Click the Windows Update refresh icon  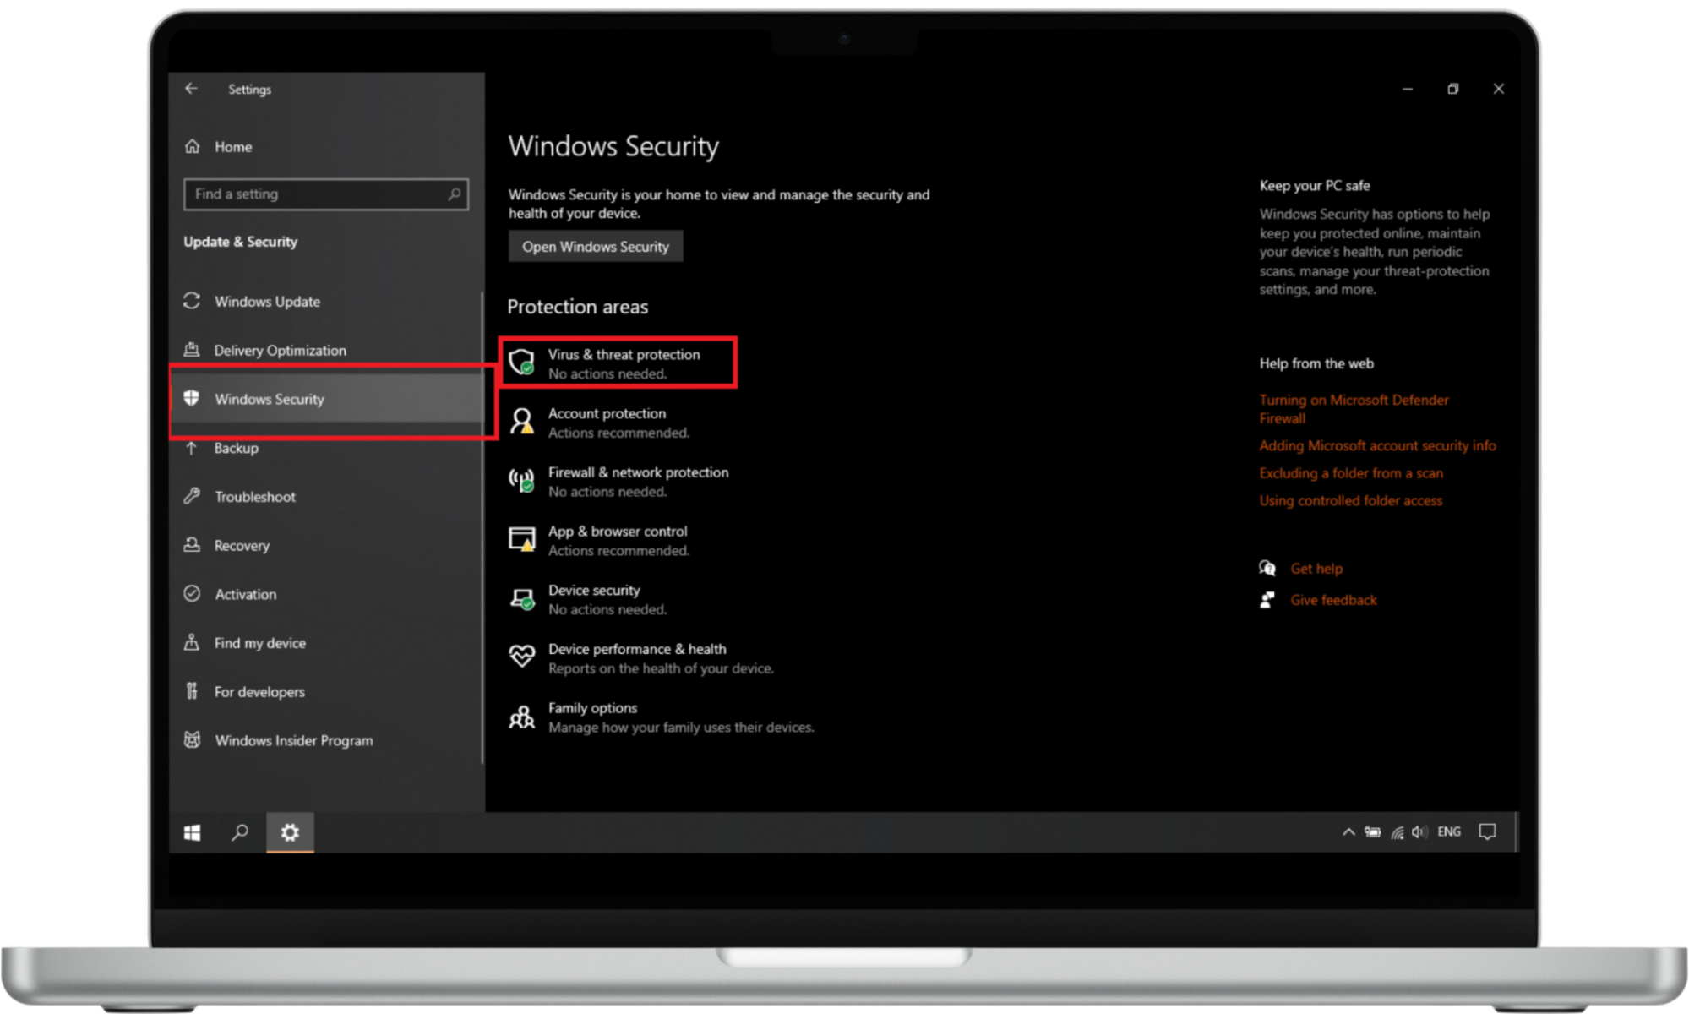(x=192, y=301)
